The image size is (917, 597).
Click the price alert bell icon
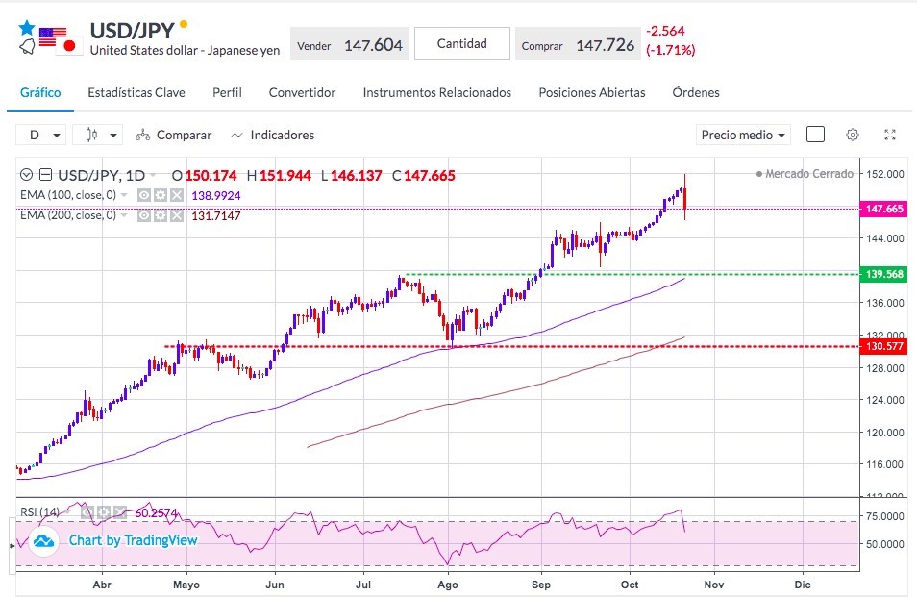pos(27,47)
